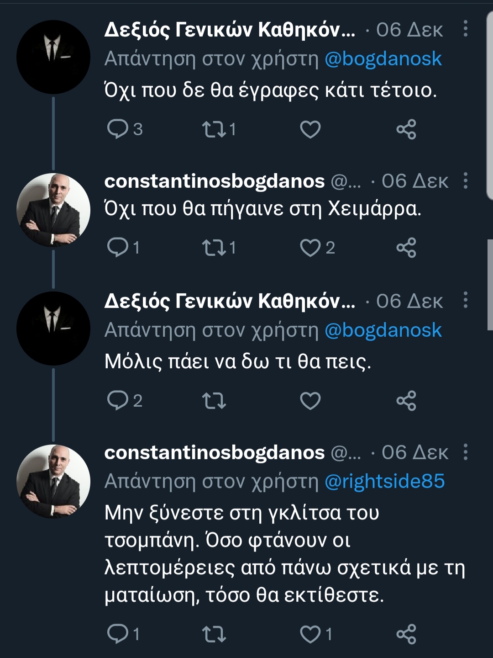Viewport: 493px width, 658px height.
Task: Reply to the first tweet with 3 replies
Action: [x=118, y=129]
